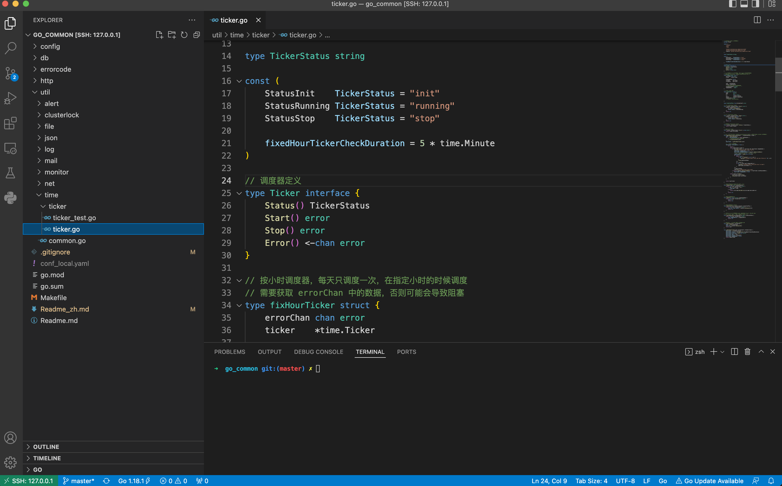Create a new folder in GO_COMMON
Screen dimensions: 782x486
point(172,35)
